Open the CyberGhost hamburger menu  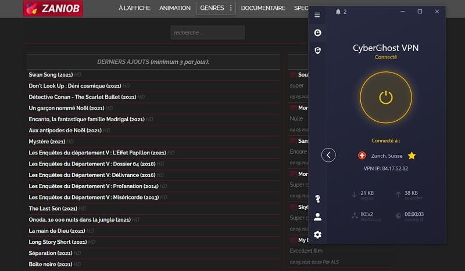tap(317, 15)
